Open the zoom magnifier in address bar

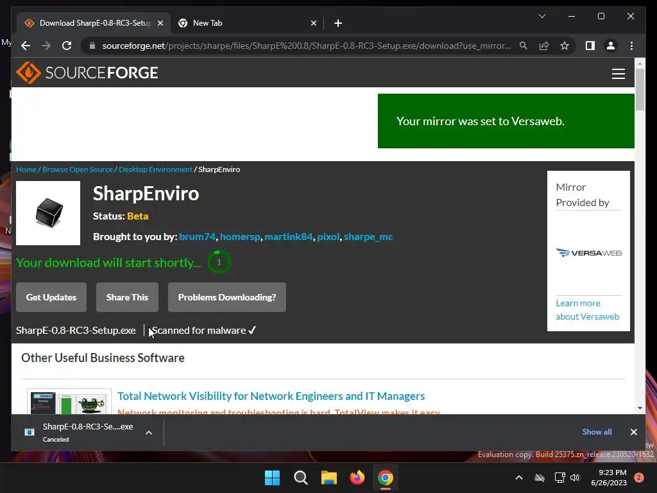[x=524, y=46]
